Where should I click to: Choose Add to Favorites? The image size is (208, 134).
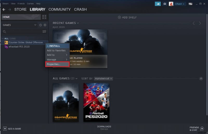click(x=57, y=50)
